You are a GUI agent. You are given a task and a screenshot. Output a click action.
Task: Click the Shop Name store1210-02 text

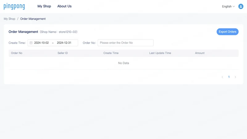[x=58, y=32]
